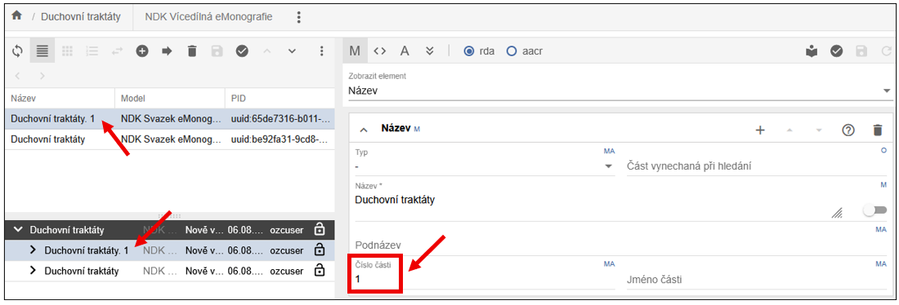Move Název element down

[x=819, y=130]
